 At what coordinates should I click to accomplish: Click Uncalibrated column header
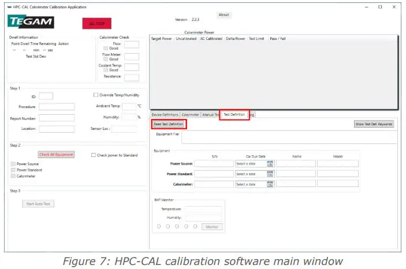pyautogui.click(x=186, y=39)
